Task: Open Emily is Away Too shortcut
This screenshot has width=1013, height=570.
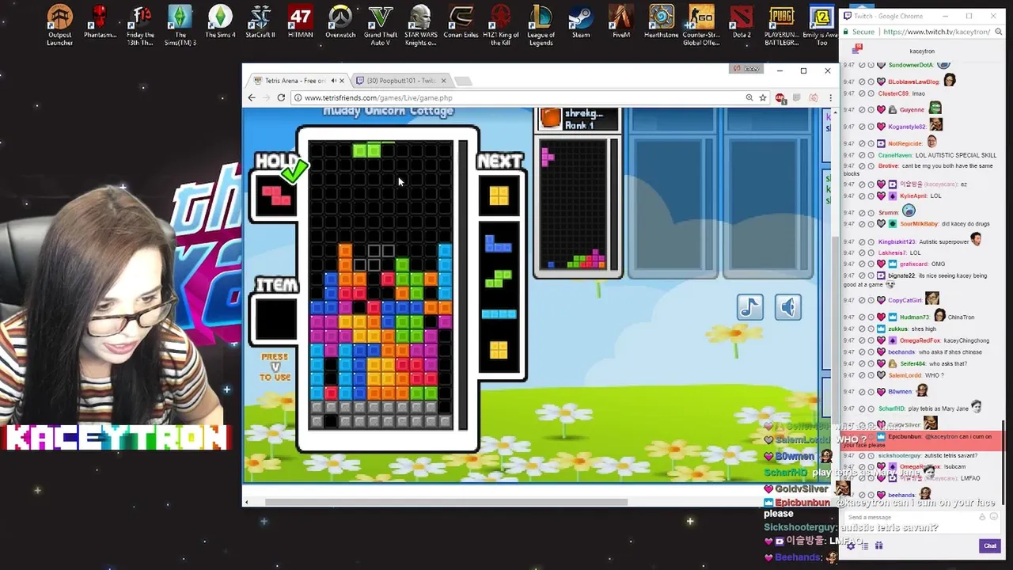Action: pyautogui.click(x=821, y=25)
